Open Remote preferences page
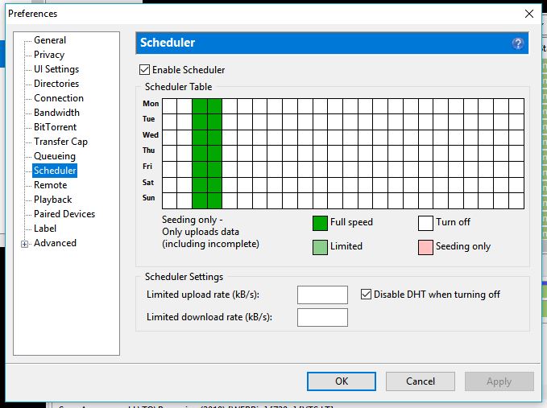547x408 pixels. pyautogui.click(x=51, y=185)
